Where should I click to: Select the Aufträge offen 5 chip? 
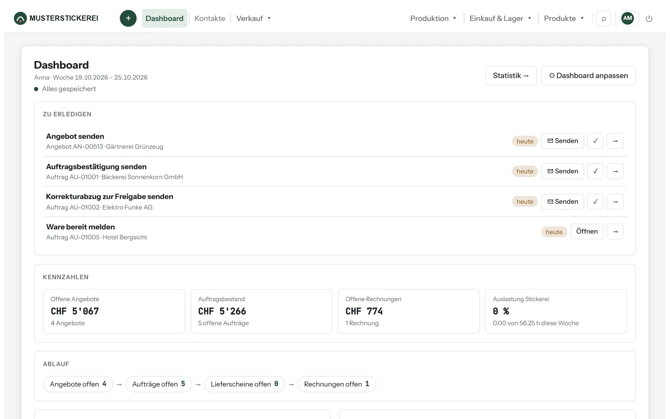[158, 384]
